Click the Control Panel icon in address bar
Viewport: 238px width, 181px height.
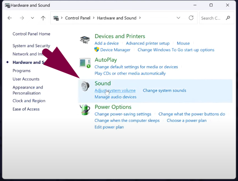coord(56,18)
